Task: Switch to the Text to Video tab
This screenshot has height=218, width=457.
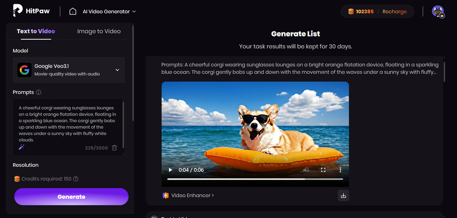Action: tap(36, 31)
